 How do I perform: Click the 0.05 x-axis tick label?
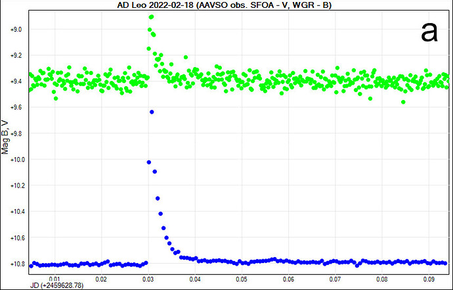pos(242,279)
